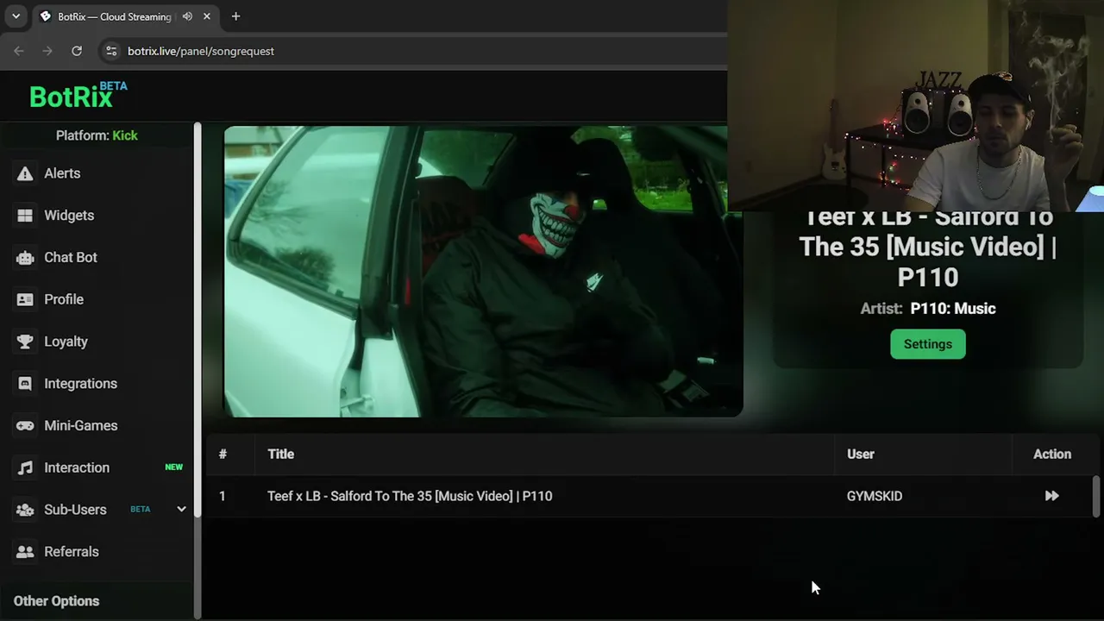Open the Integrations icon
This screenshot has width=1104, height=621.
[x=25, y=384]
